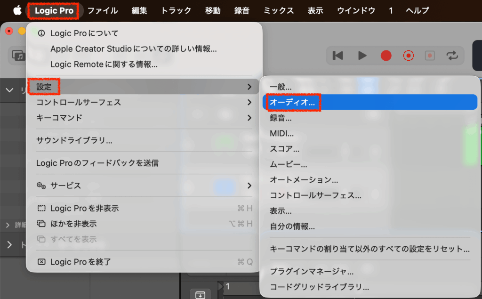This screenshot has width=482, height=299.
Task: Click bar 1 marker on the ruler
Action: [x=228, y=286]
